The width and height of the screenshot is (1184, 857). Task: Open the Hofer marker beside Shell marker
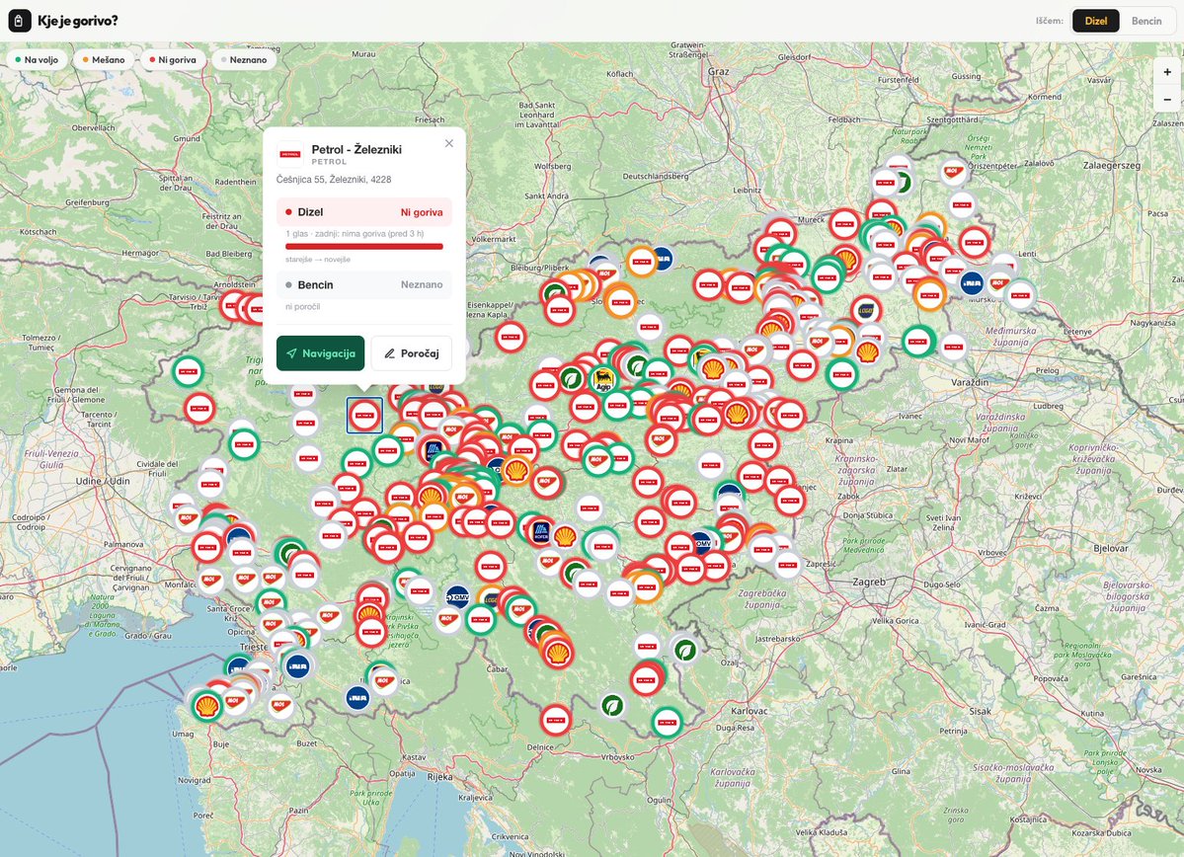541,531
